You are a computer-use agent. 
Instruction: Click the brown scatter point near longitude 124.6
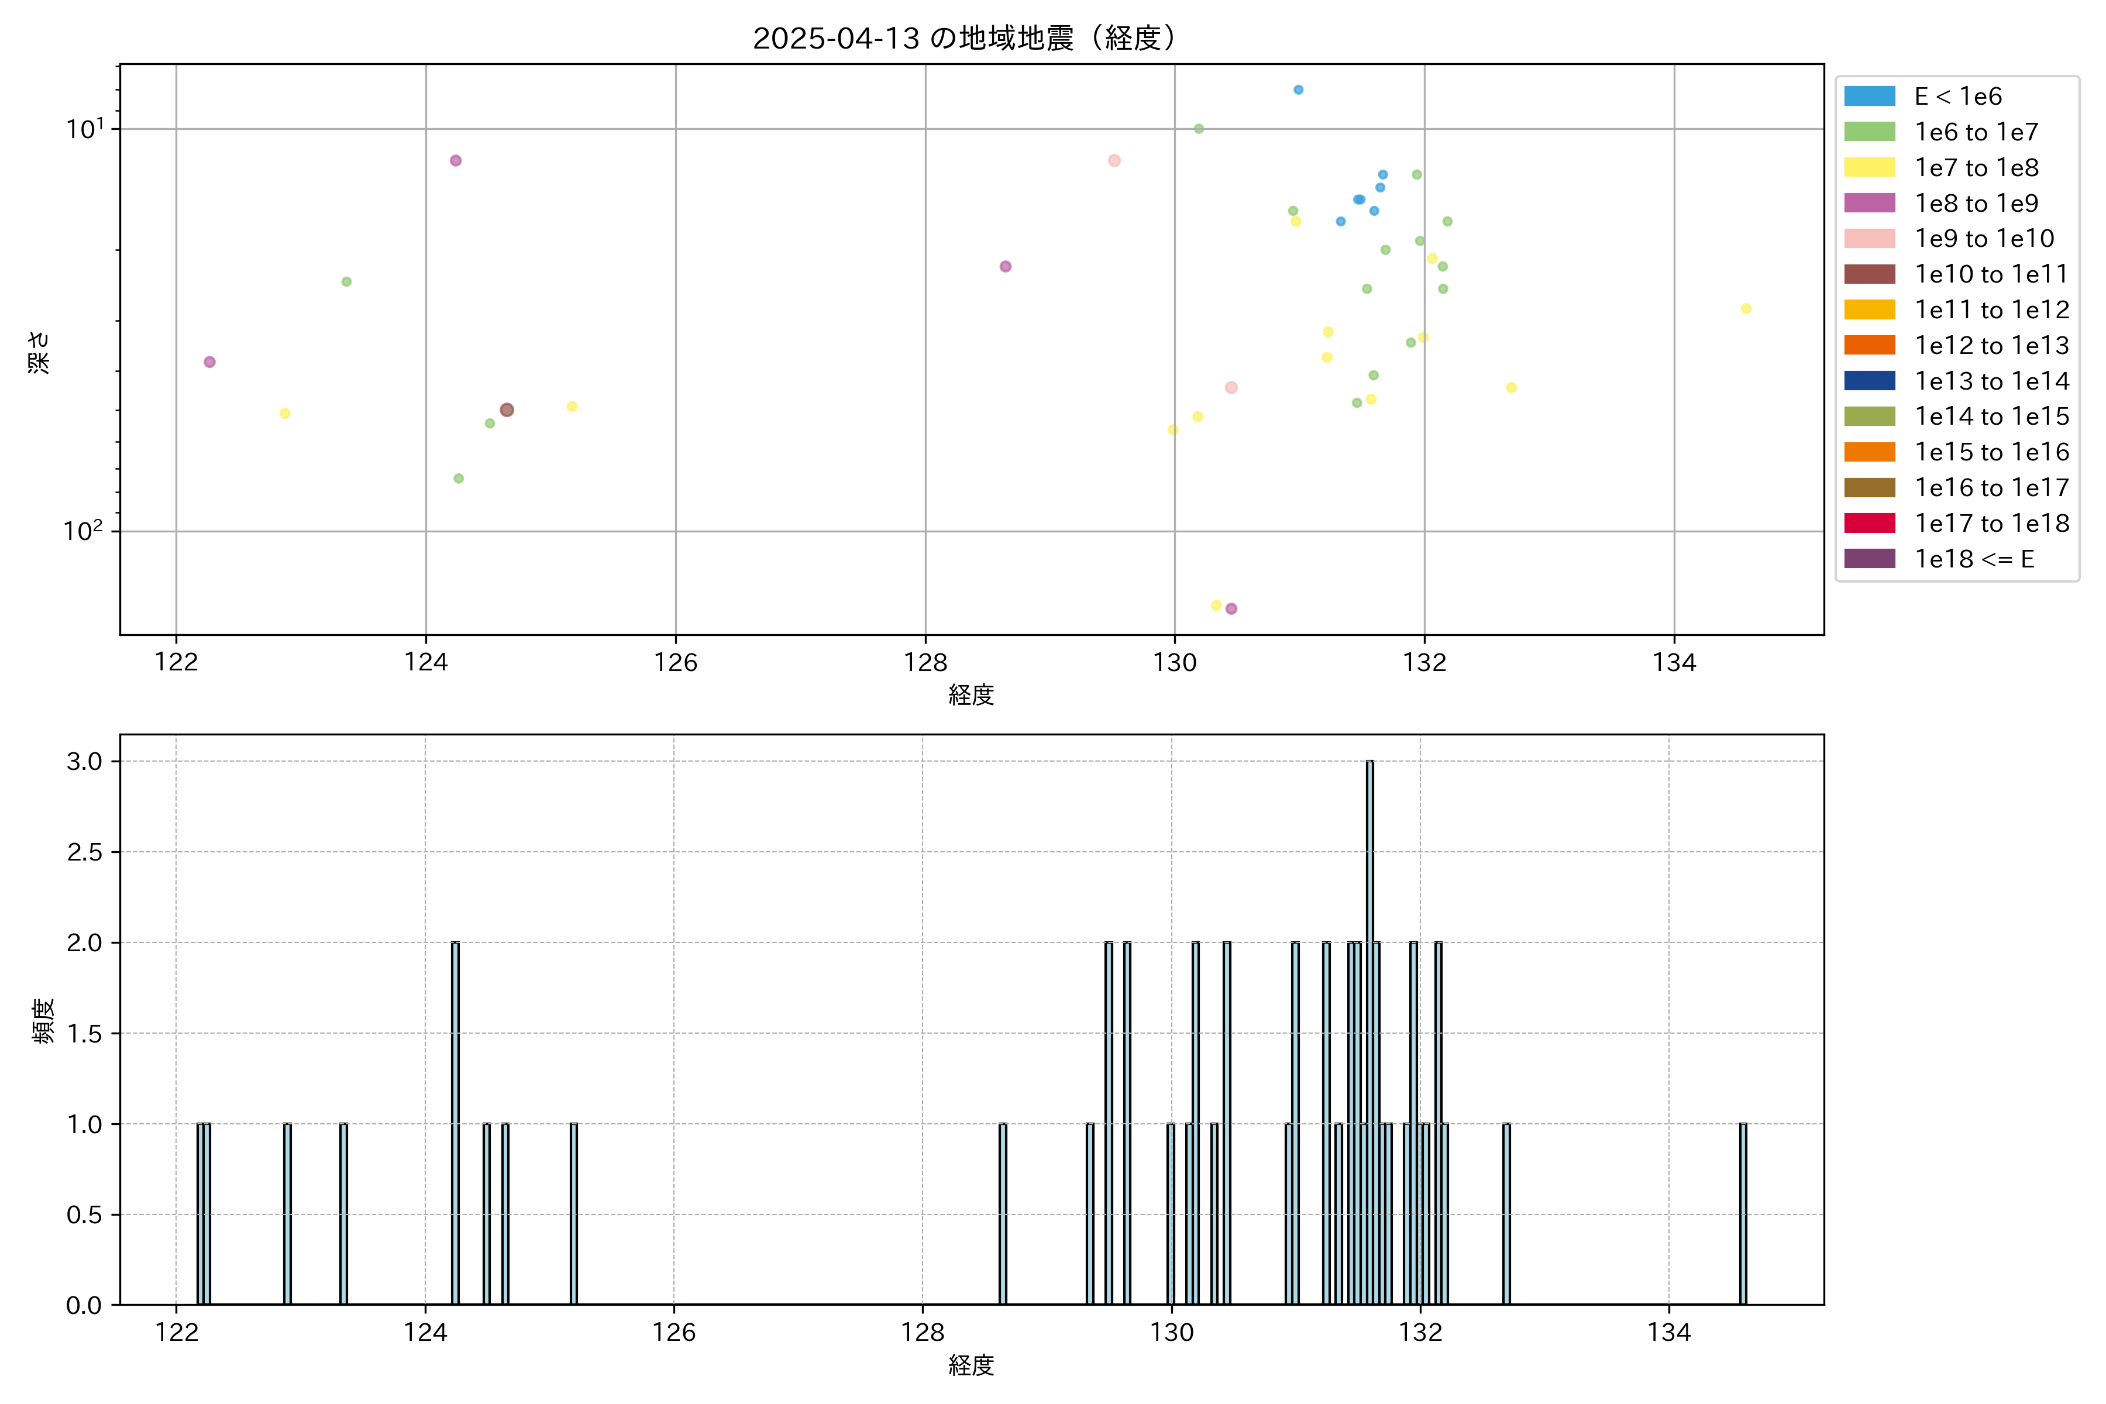point(507,409)
